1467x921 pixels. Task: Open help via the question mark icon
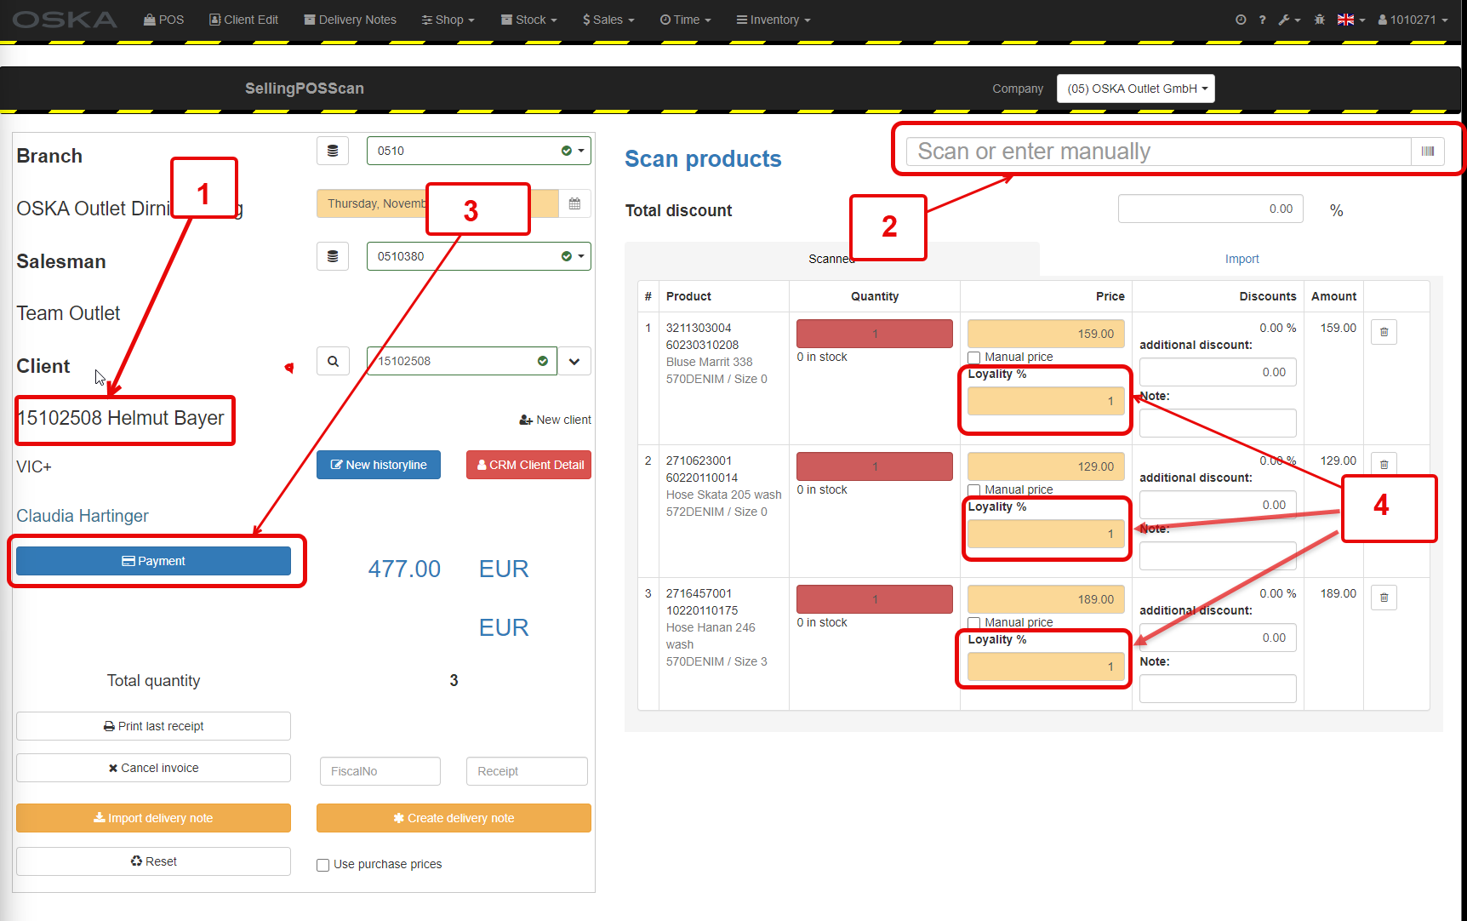click(x=1262, y=20)
